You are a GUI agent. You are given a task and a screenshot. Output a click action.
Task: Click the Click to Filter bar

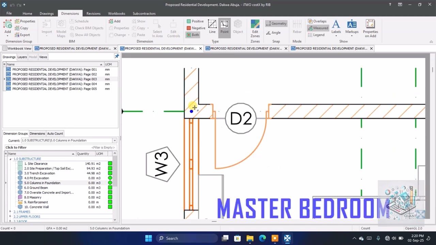(x=60, y=147)
